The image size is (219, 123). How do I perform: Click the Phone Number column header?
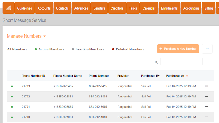(x=99, y=76)
